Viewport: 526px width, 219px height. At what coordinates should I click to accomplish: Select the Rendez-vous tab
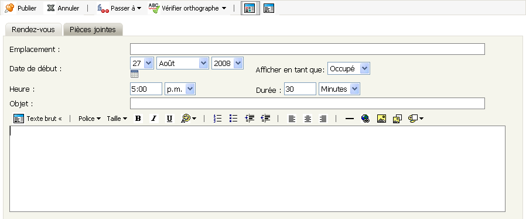(33, 29)
